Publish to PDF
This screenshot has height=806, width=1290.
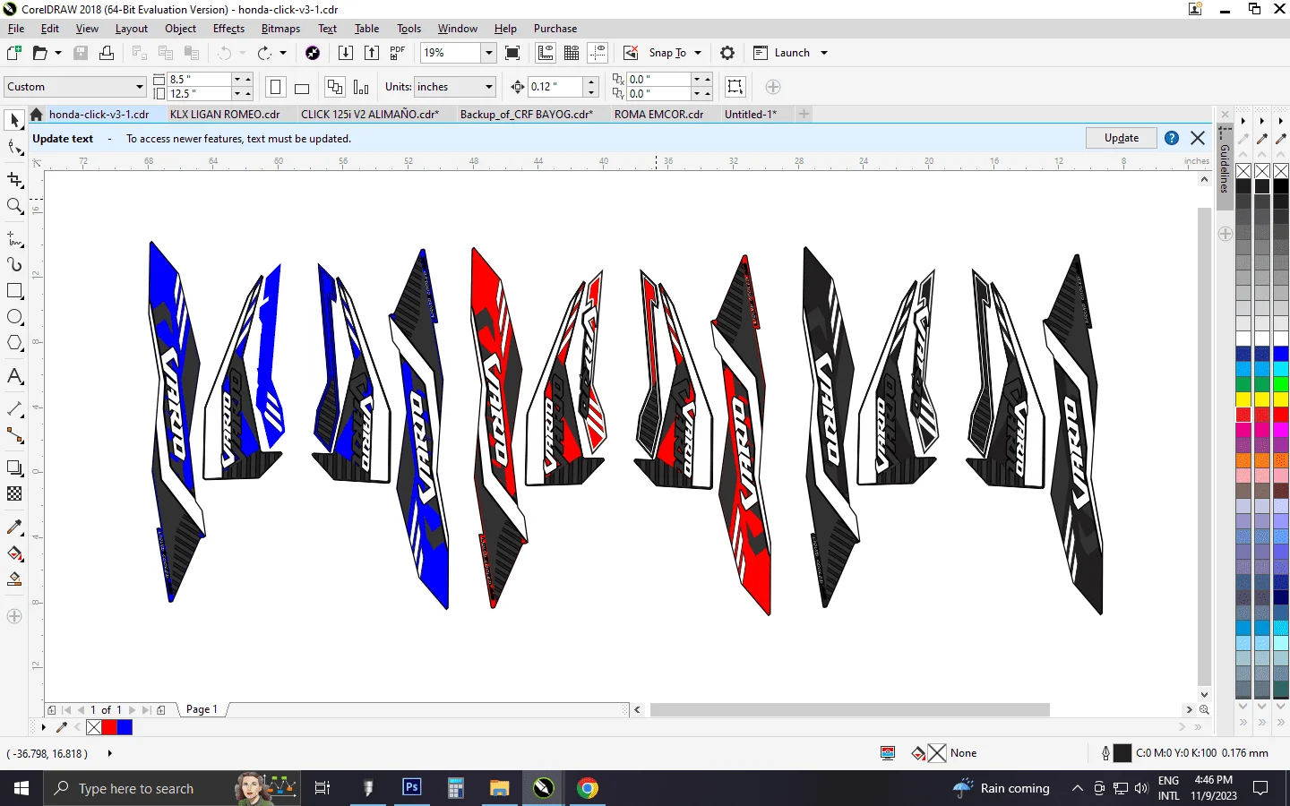[x=398, y=53]
